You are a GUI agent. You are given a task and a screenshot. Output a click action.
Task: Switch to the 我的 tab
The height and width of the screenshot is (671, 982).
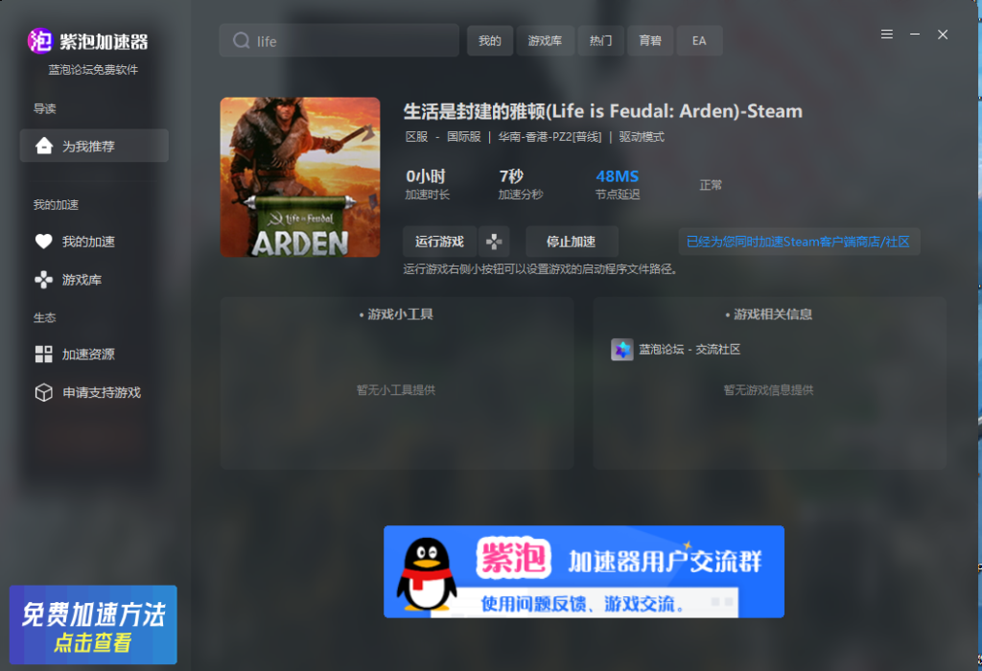(x=490, y=40)
